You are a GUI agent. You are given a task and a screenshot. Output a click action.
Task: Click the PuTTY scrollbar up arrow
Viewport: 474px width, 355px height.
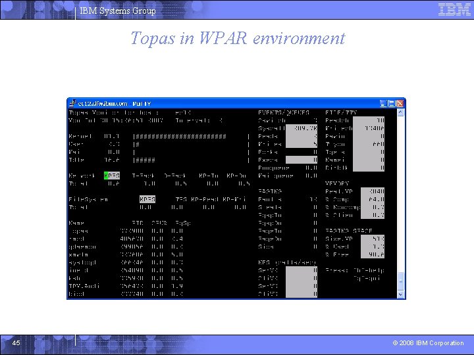coord(400,112)
